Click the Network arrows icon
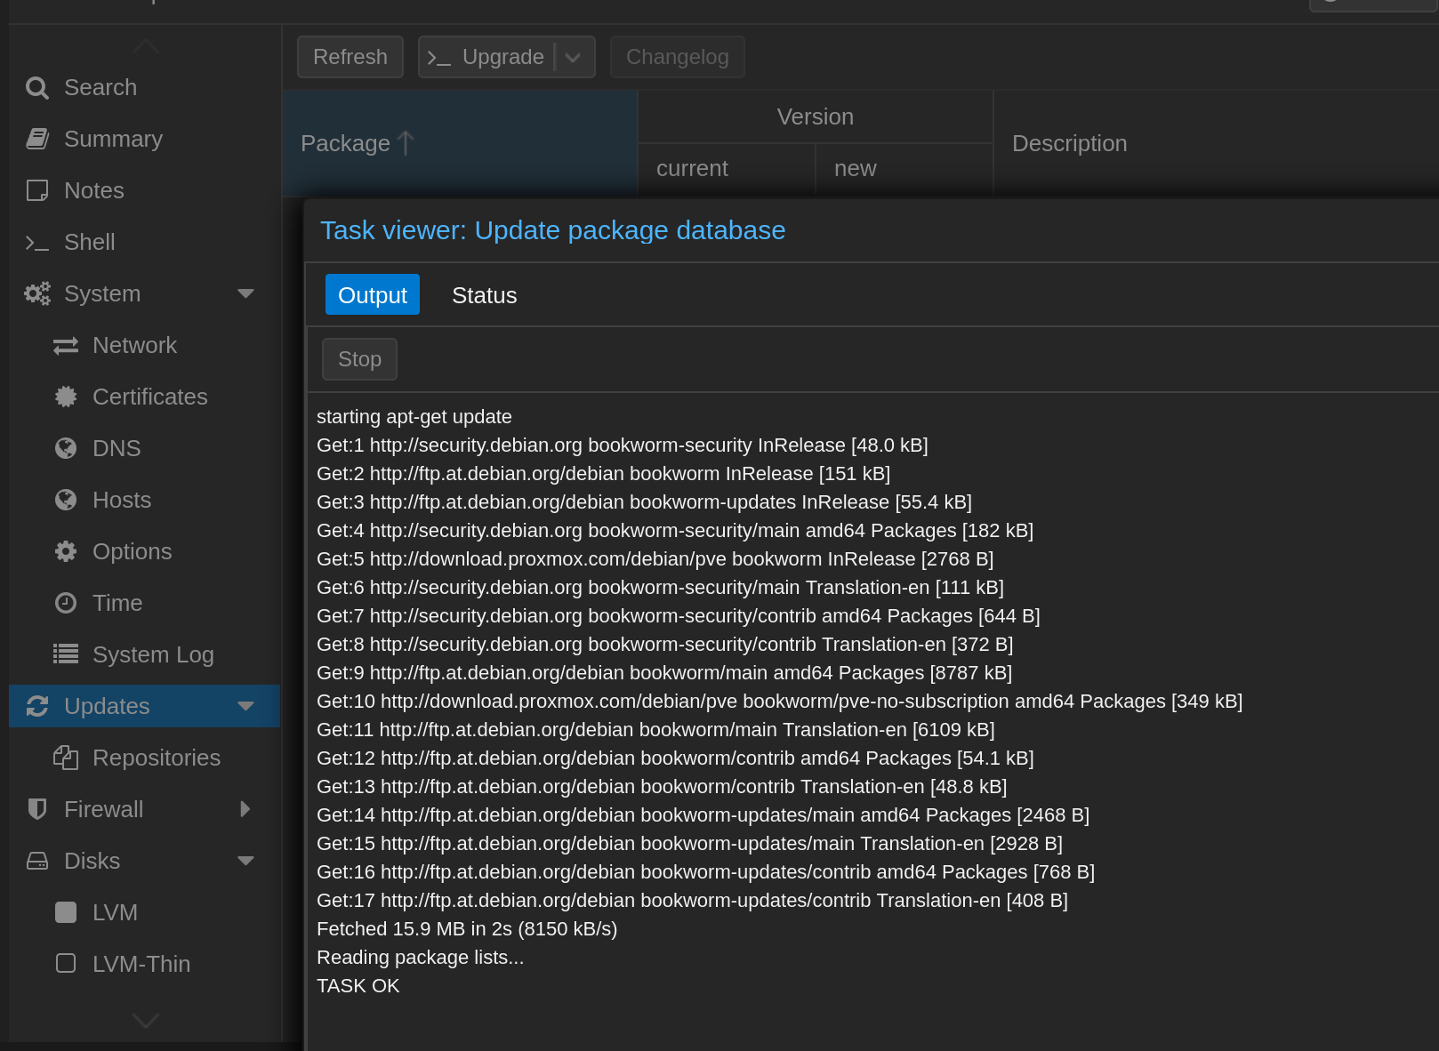1439x1051 pixels. [x=66, y=346]
